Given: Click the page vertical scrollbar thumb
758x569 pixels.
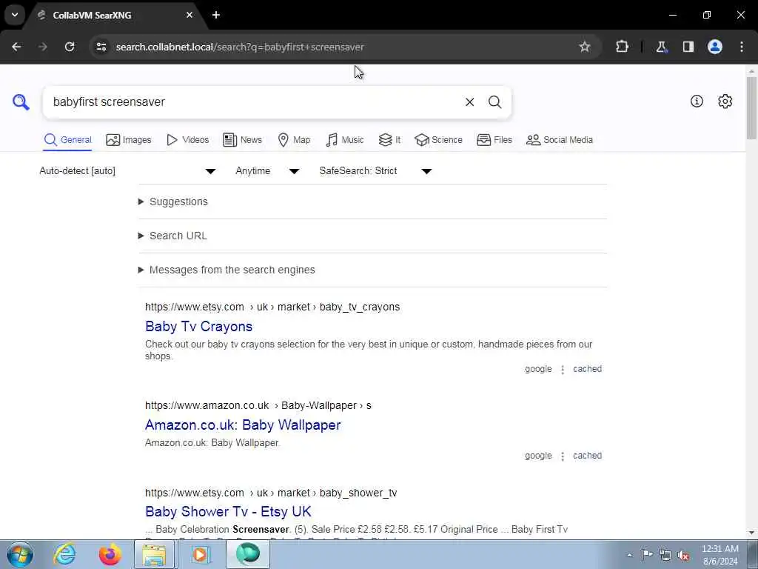Looking at the screenshot, I should (751, 107).
